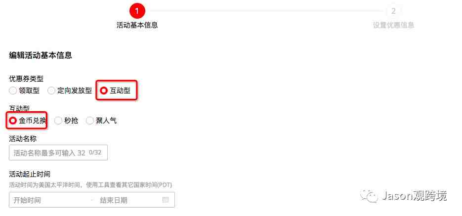Choose the 互动型 coupon type radio
Screen dimensions: 462x216
click(103, 91)
